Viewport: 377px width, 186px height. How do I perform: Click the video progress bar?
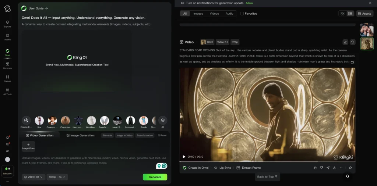[x=267, y=161]
